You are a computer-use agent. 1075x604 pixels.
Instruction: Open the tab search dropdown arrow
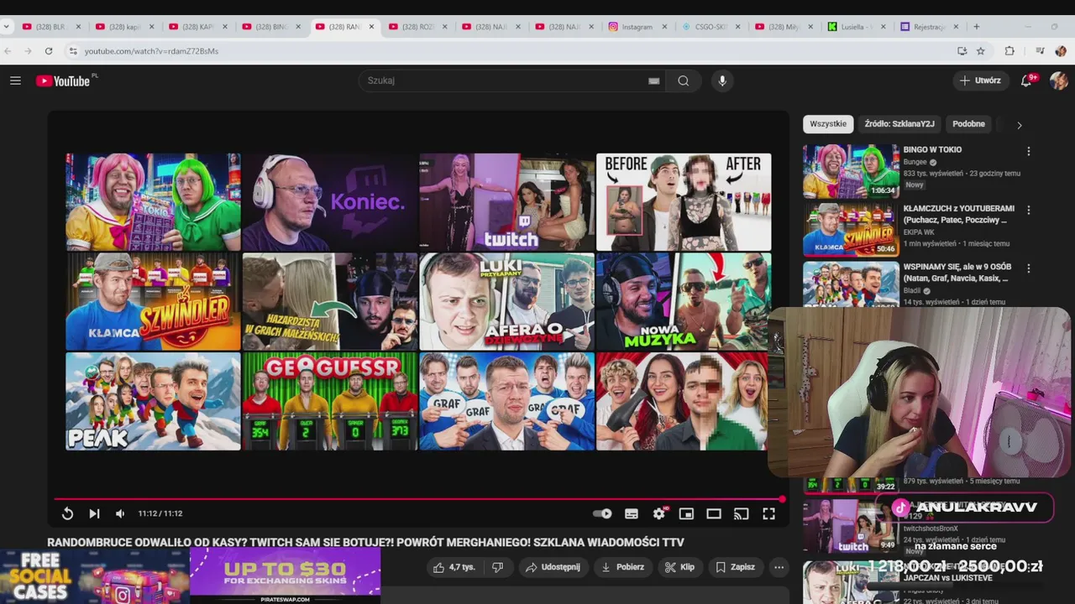point(7,27)
